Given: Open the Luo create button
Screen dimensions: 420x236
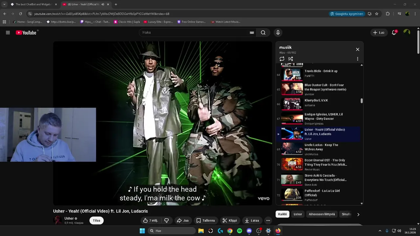Looking at the screenshot, I should (379, 32).
